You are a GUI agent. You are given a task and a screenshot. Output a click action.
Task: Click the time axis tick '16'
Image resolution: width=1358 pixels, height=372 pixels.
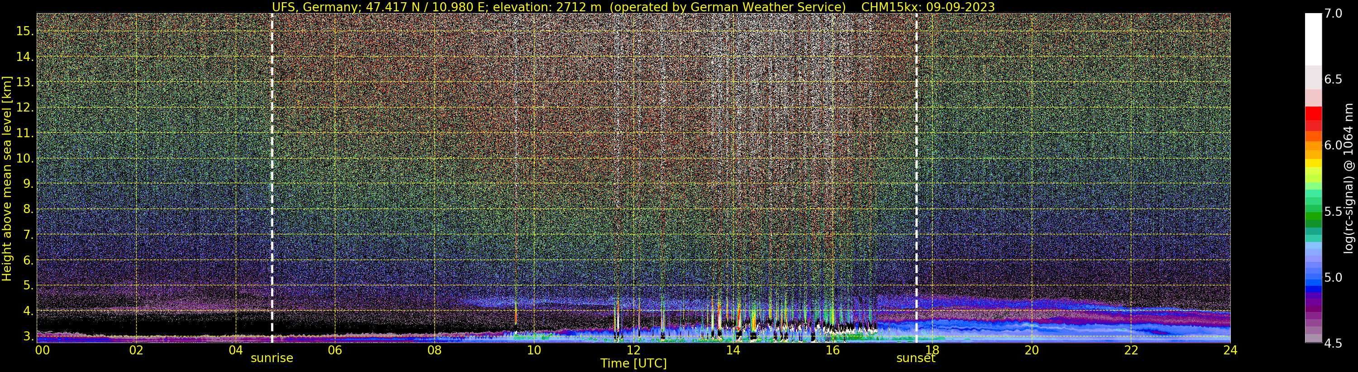click(x=833, y=350)
